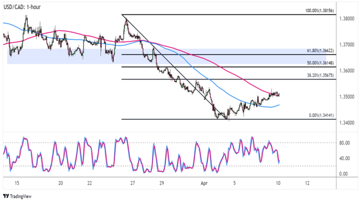Click the 40.00 stochastic level label

pos(344,159)
